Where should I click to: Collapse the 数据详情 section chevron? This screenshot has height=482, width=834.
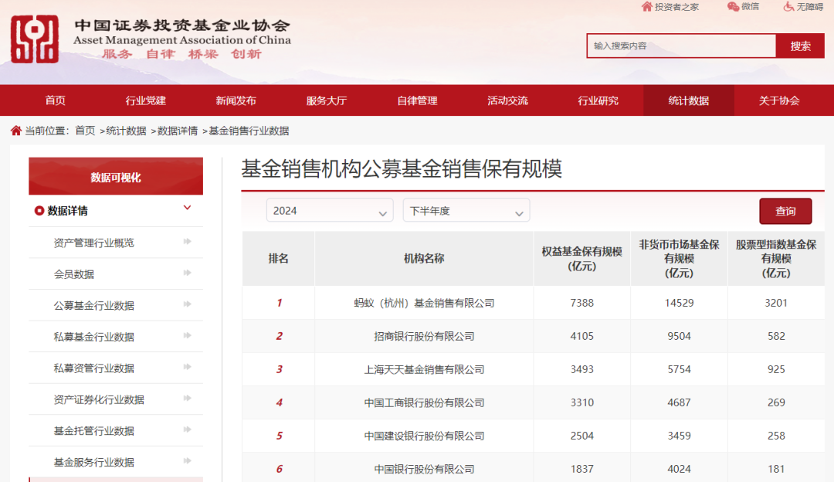(x=187, y=208)
